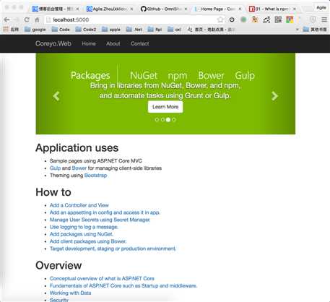Open the apple bookmarks folder
The image size is (330, 302).
tap(111, 30)
